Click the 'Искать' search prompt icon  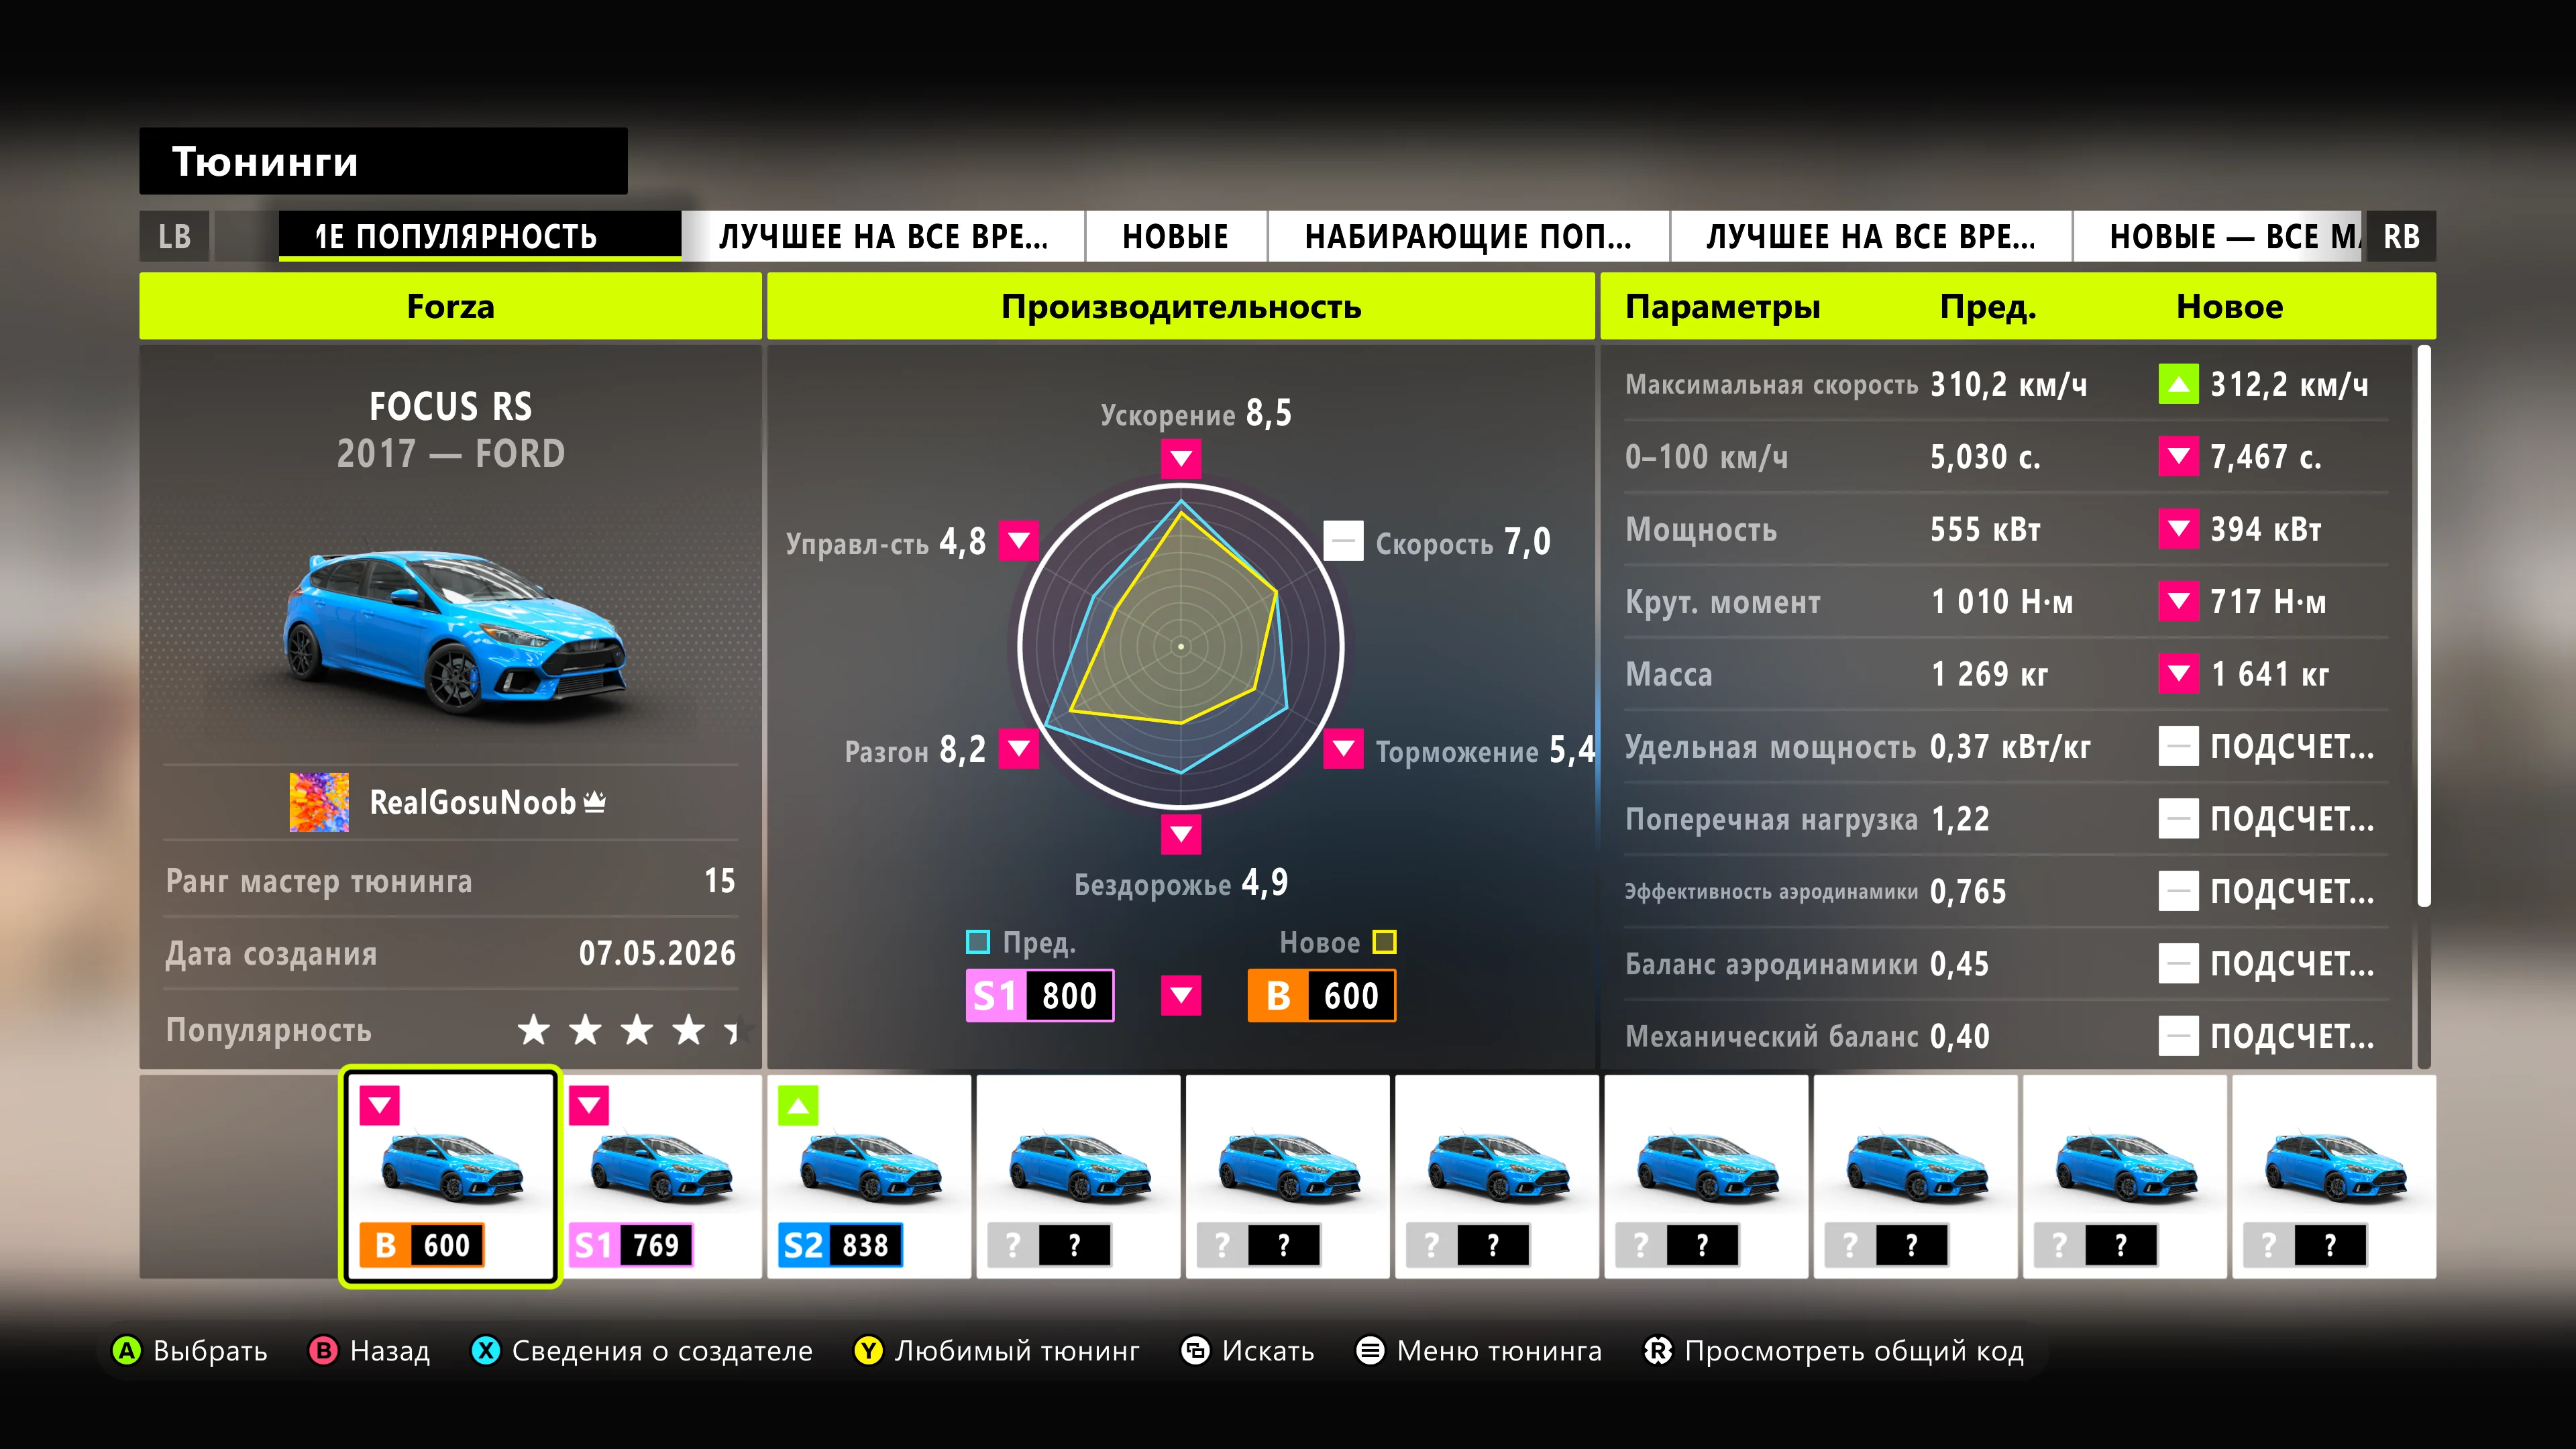pos(1196,1351)
